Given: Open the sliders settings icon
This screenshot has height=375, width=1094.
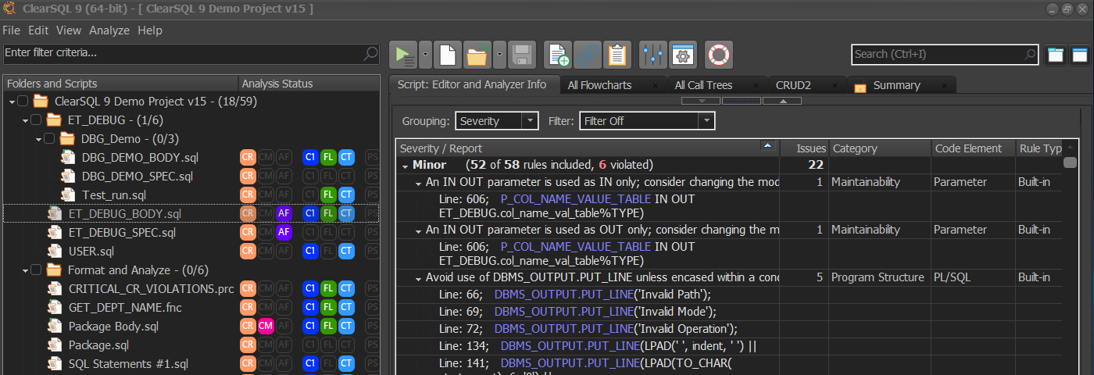Looking at the screenshot, I should point(652,55).
